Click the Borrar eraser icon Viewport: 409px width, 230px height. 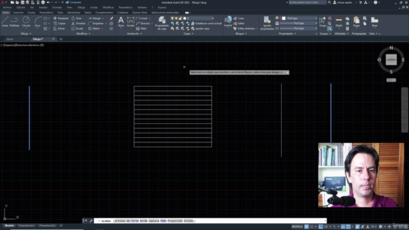tap(111, 19)
